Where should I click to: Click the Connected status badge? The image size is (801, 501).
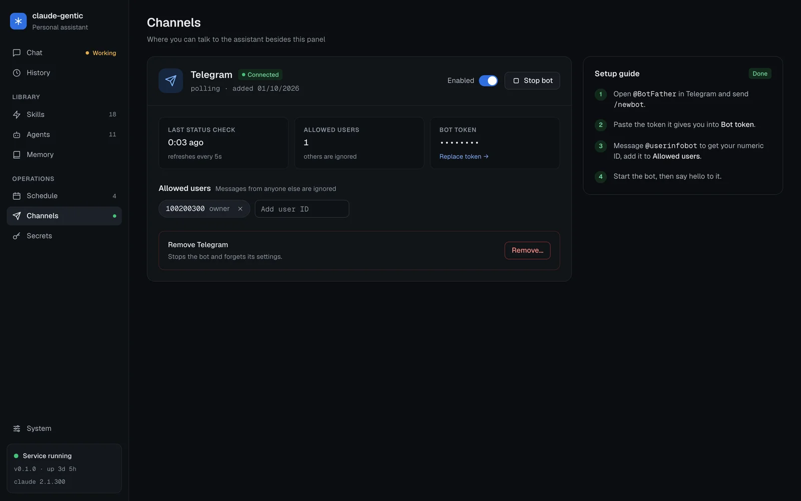point(260,75)
